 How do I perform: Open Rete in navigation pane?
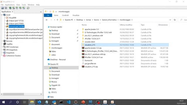pos(52,97)
